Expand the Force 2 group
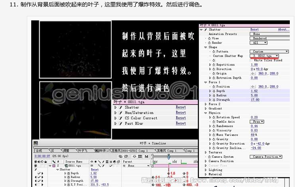The height and width of the screenshot is (187, 295). 206,104
